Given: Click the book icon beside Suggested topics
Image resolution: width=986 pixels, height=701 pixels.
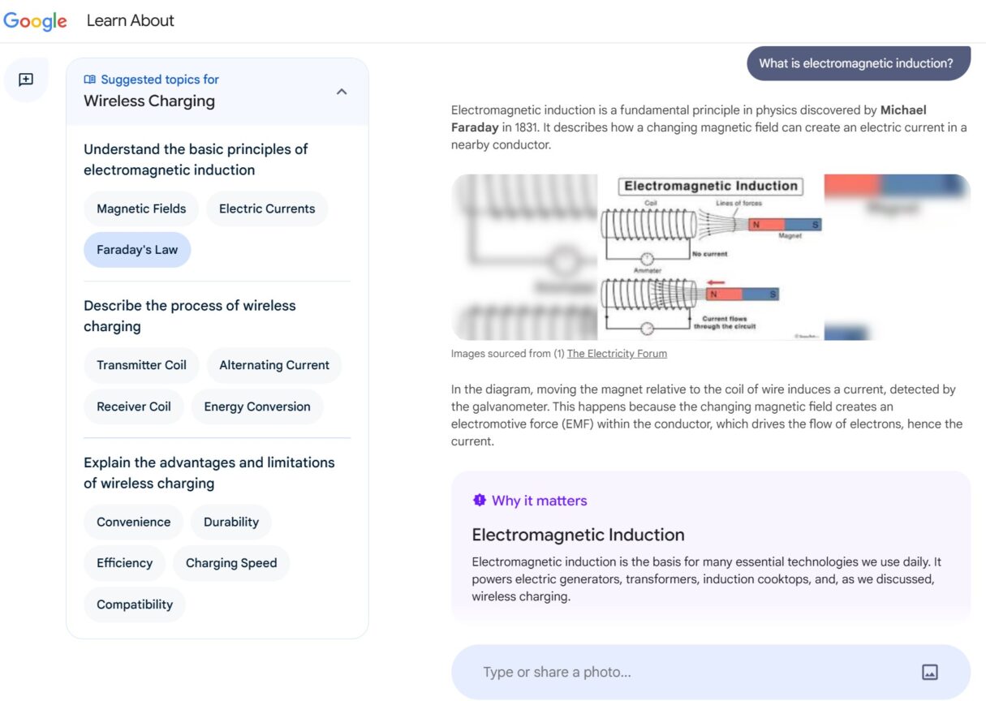Looking at the screenshot, I should coord(89,79).
